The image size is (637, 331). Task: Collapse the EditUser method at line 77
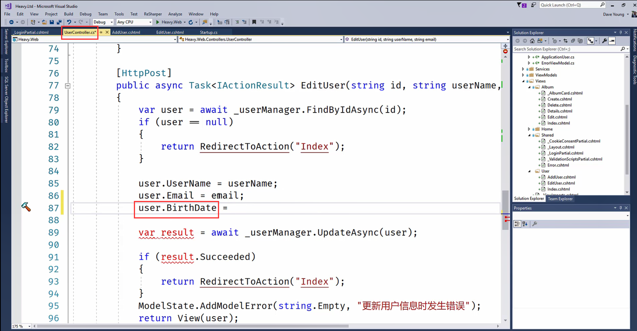(67, 86)
